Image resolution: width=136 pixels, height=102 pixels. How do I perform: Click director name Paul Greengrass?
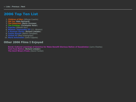(26, 36)
